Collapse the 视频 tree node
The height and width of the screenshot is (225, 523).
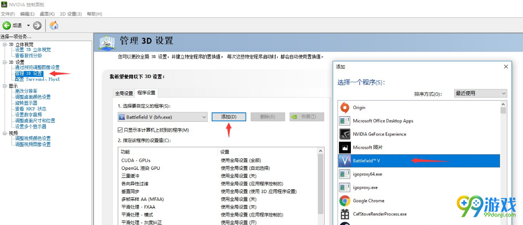point(4,133)
